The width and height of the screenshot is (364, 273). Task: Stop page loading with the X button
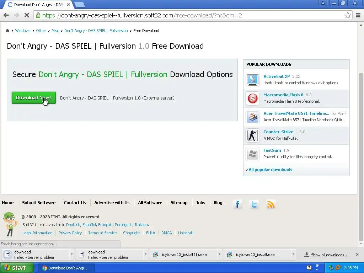pyautogui.click(x=27, y=15)
